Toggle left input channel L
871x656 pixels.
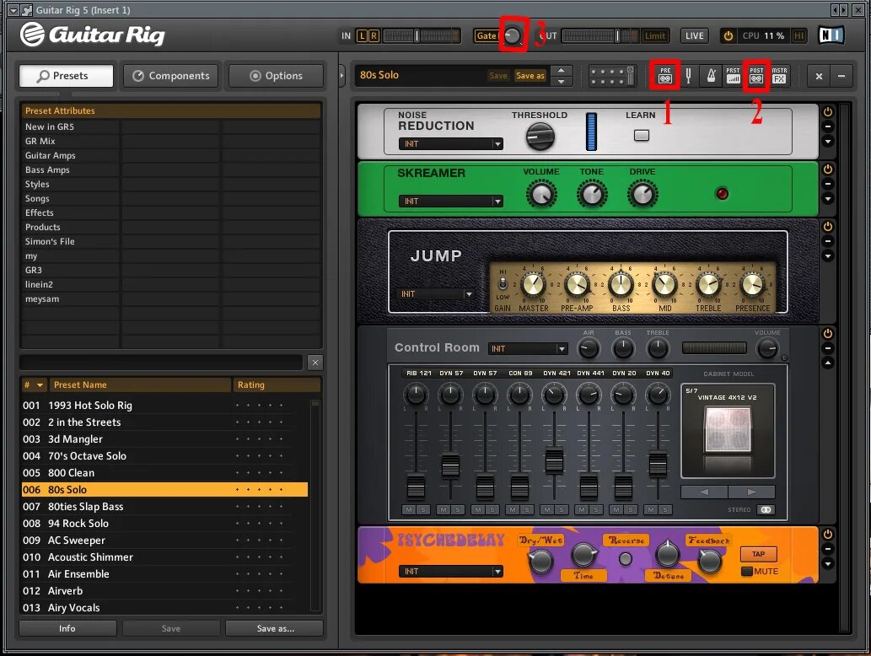tap(363, 35)
